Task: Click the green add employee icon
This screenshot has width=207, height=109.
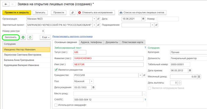Action: click(23, 37)
